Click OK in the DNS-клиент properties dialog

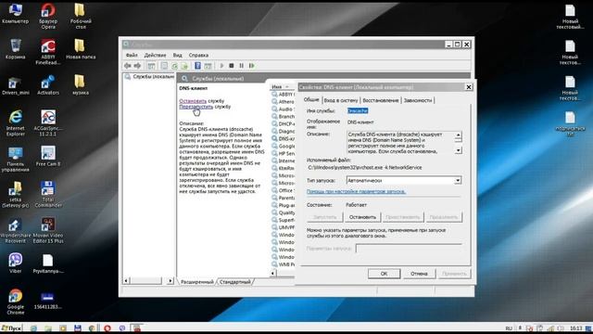[x=384, y=274]
